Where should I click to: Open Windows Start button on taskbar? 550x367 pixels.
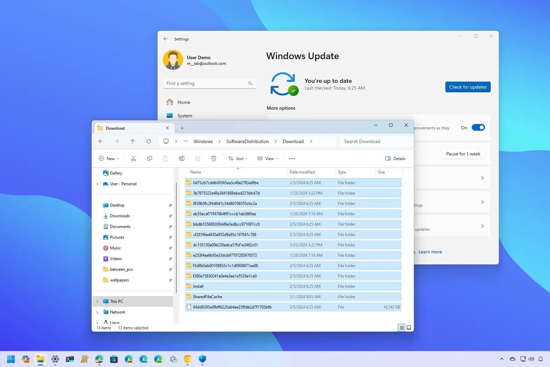point(11,359)
